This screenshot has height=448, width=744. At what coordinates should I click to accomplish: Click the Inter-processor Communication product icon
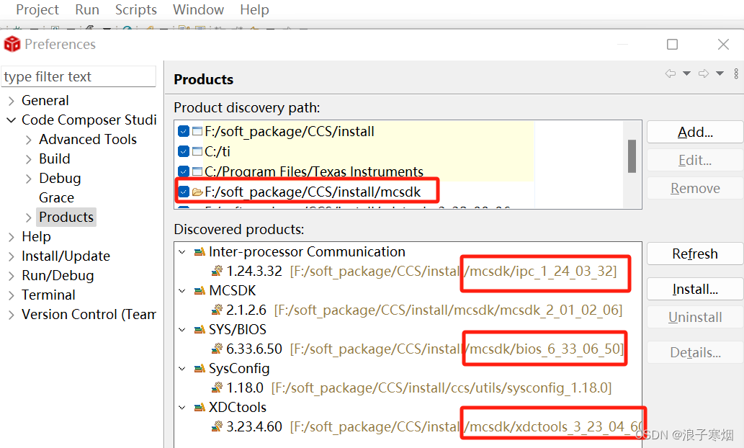(x=200, y=252)
